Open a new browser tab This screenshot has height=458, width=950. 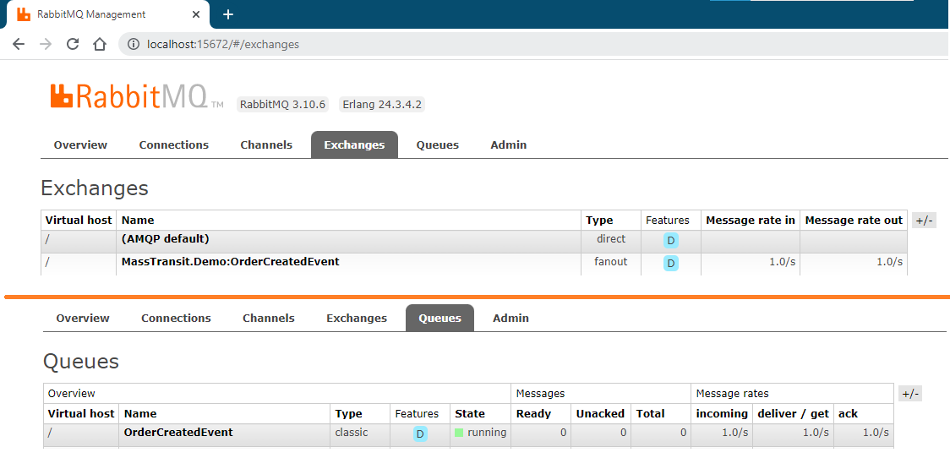227,14
